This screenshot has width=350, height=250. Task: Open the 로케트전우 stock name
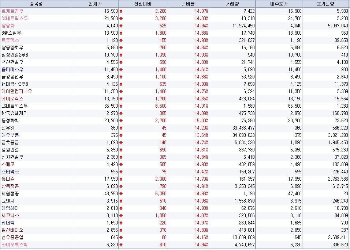[12, 11]
